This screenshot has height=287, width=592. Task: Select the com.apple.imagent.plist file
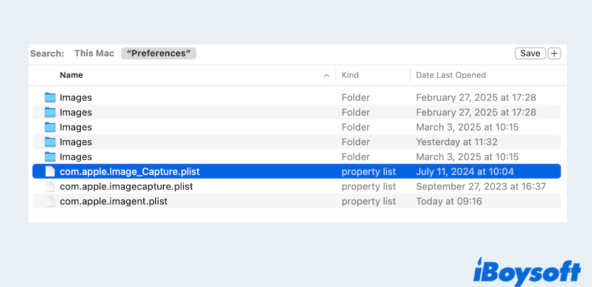point(114,202)
